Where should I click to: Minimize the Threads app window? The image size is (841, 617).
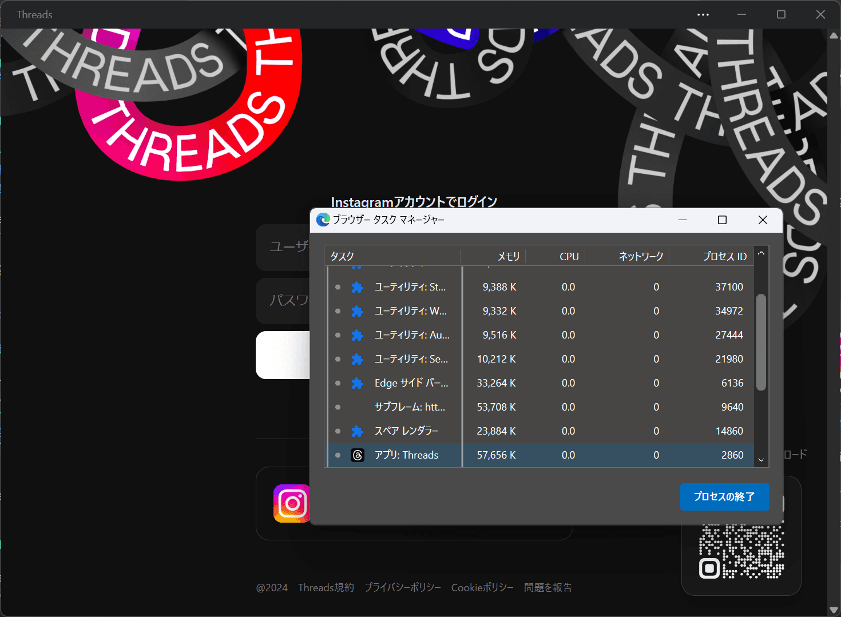pos(741,14)
